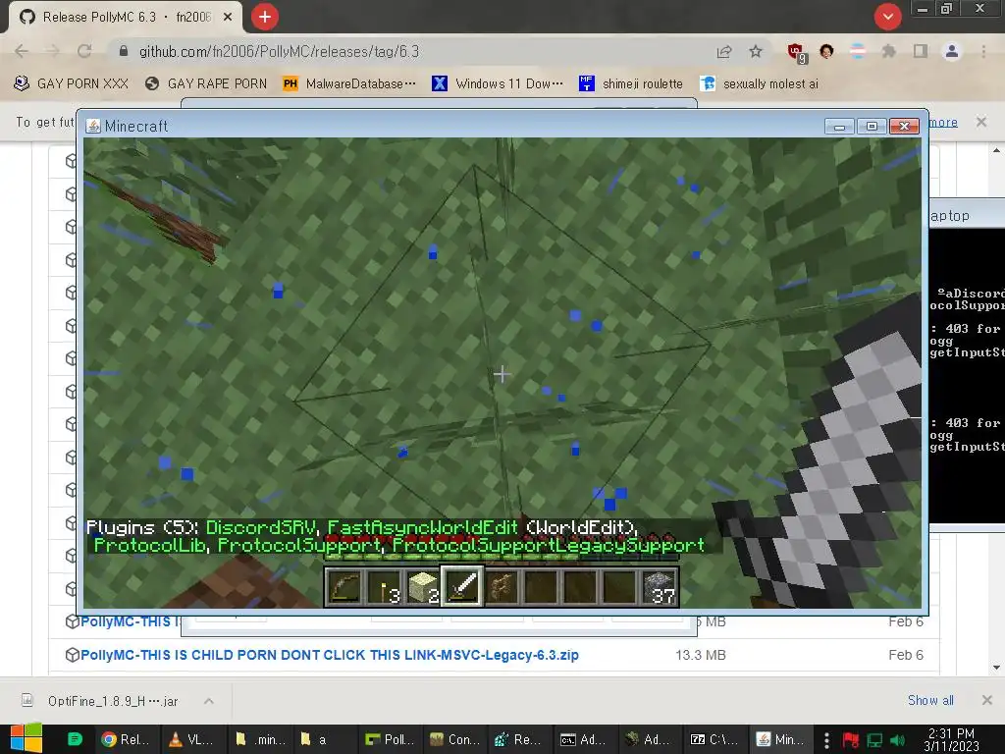This screenshot has width=1005, height=754.
Task: Open the Chrome profile avatar button
Action: 952,51
